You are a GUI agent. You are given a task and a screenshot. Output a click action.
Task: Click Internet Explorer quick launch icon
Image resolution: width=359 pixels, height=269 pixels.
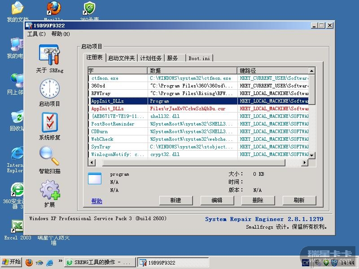pyautogui.click(x=50, y=262)
